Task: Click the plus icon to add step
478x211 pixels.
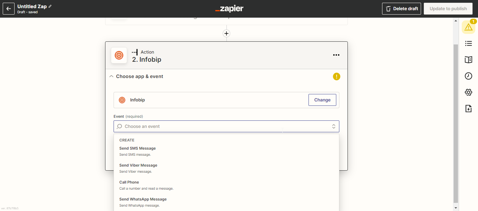Action: 226,33
